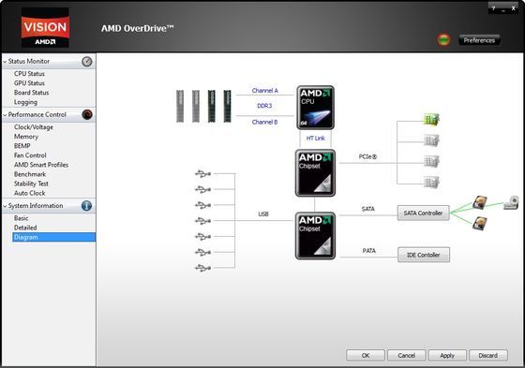This screenshot has width=525, height=368.
Task: Click the Apply button
Action: point(447,355)
